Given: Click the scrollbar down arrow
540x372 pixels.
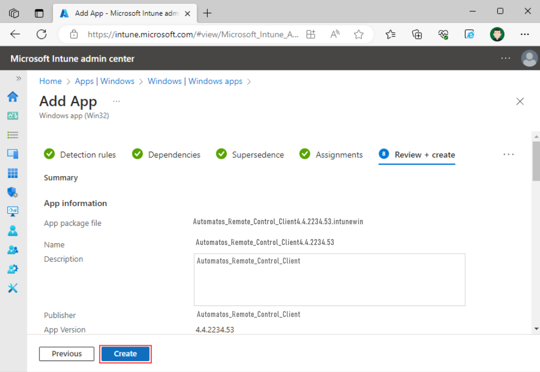Looking at the screenshot, I should [536, 329].
